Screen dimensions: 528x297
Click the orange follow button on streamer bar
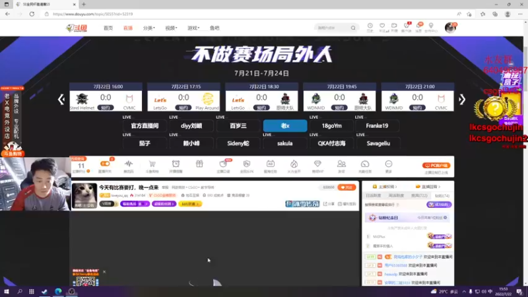[x=346, y=187]
